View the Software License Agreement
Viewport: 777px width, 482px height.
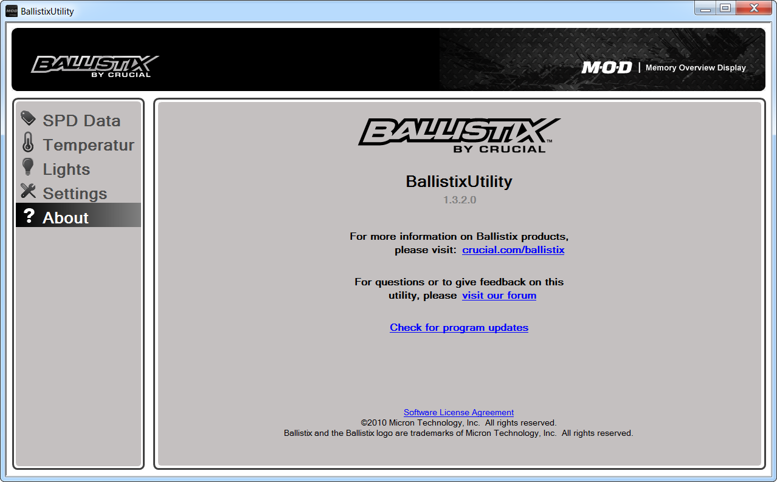458,412
